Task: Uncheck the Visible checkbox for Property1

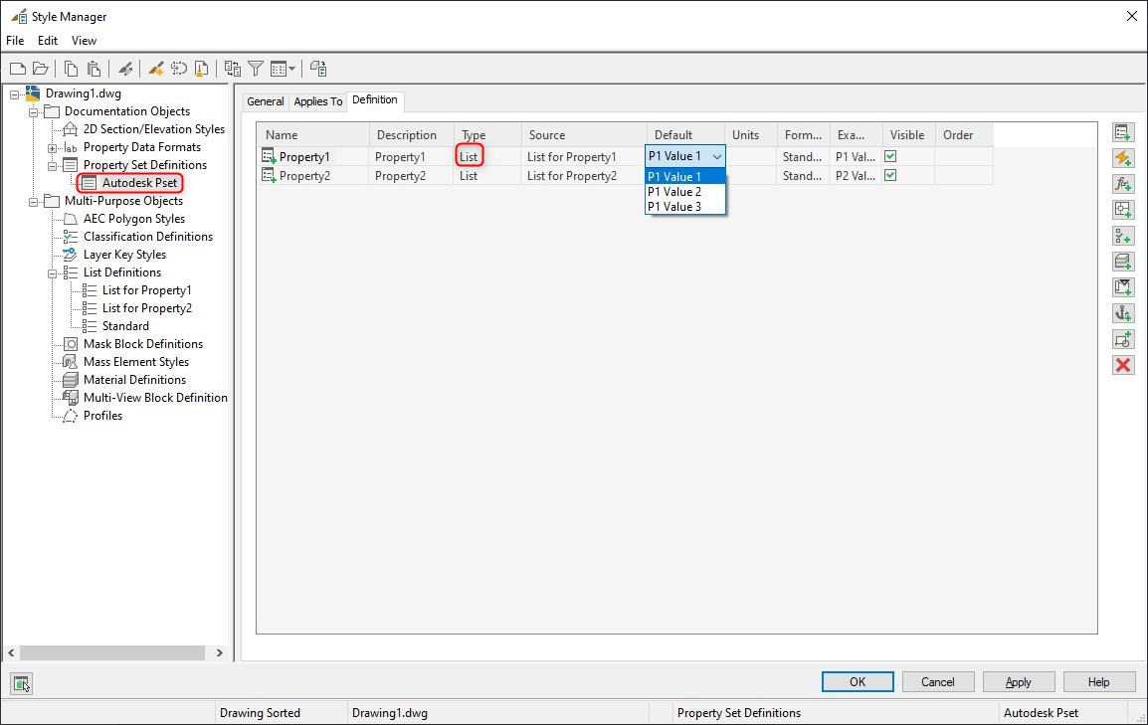Action: 890,156
